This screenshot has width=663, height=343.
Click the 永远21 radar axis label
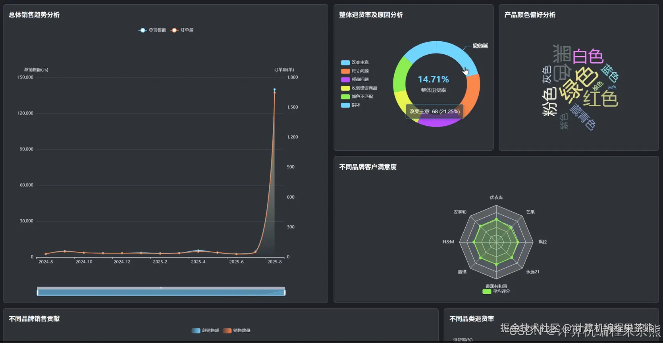coord(533,272)
